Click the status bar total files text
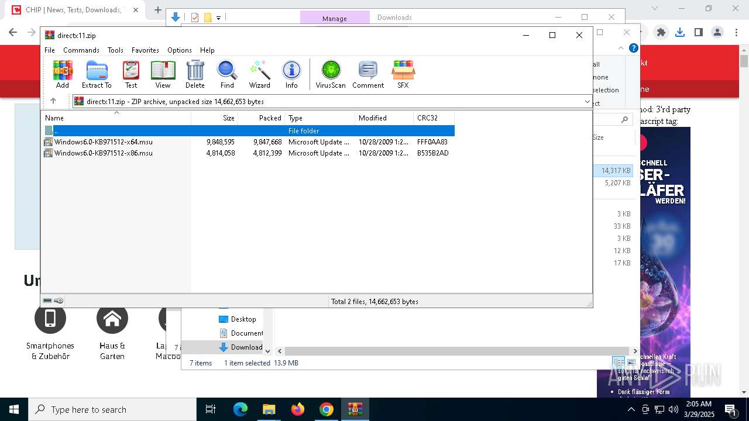749x421 pixels. pyautogui.click(x=374, y=302)
